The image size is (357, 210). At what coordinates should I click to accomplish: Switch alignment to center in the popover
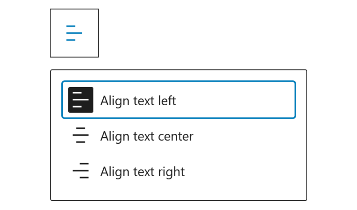click(x=178, y=135)
